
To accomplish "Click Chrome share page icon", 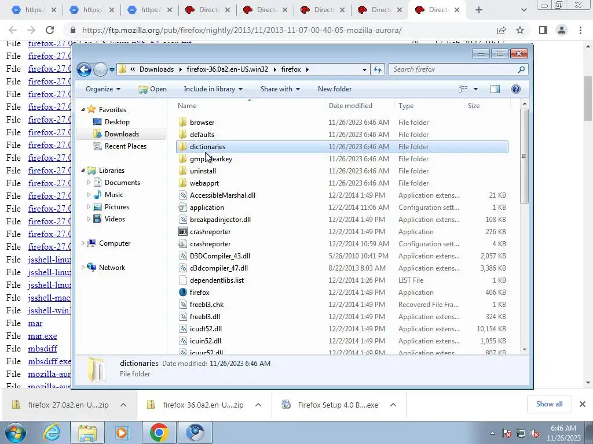I will [x=502, y=30].
